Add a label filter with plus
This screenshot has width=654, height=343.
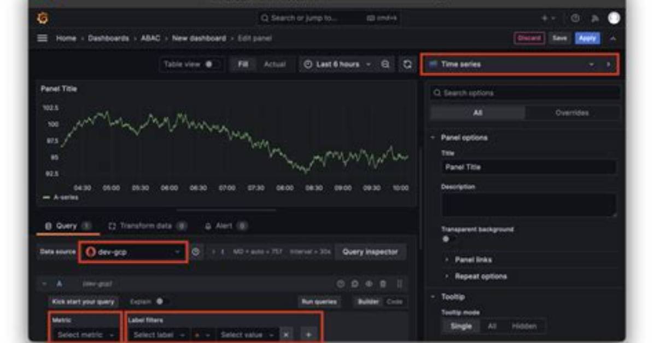coord(308,335)
